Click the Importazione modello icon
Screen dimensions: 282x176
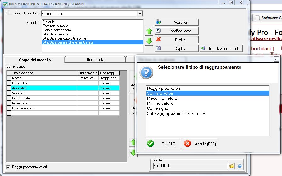click(x=203, y=48)
